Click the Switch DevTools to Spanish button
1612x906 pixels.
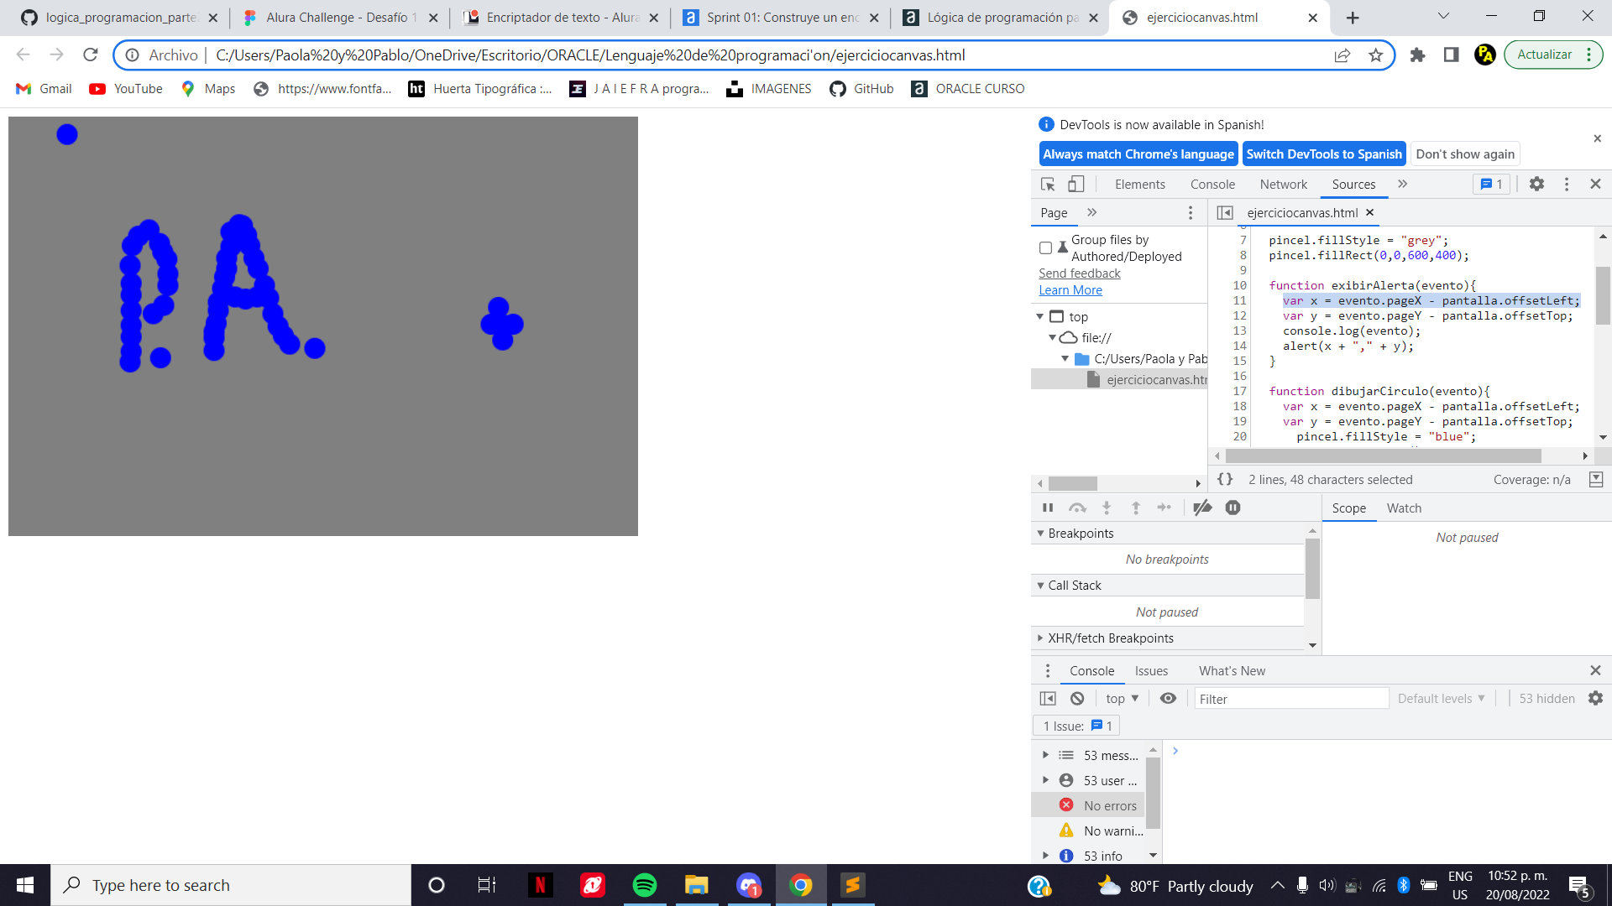1323,154
